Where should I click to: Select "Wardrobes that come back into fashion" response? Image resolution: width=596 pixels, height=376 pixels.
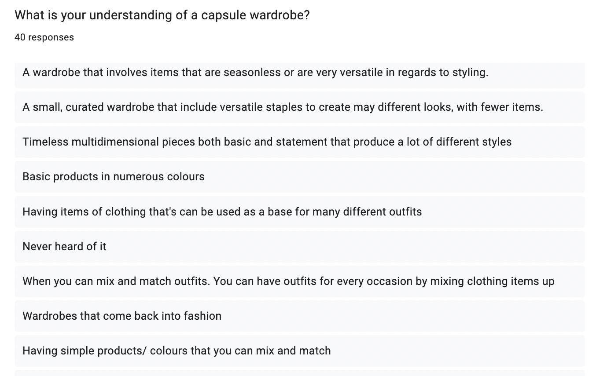[122, 316]
